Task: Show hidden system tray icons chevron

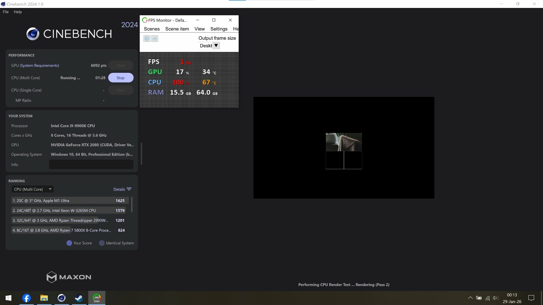Action: tap(470, 298)
